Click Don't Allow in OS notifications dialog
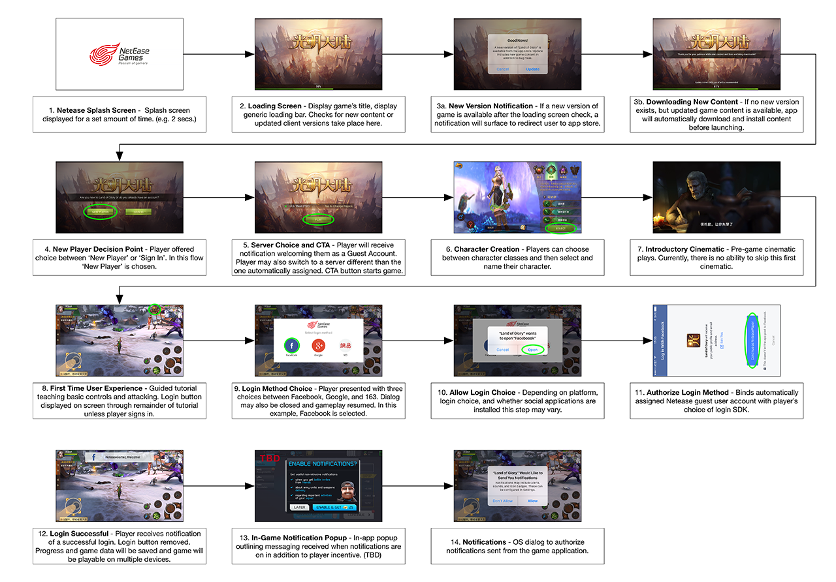The height and width of the screenshot is (582, 836). pyautogui.click(x=503, y=501)
